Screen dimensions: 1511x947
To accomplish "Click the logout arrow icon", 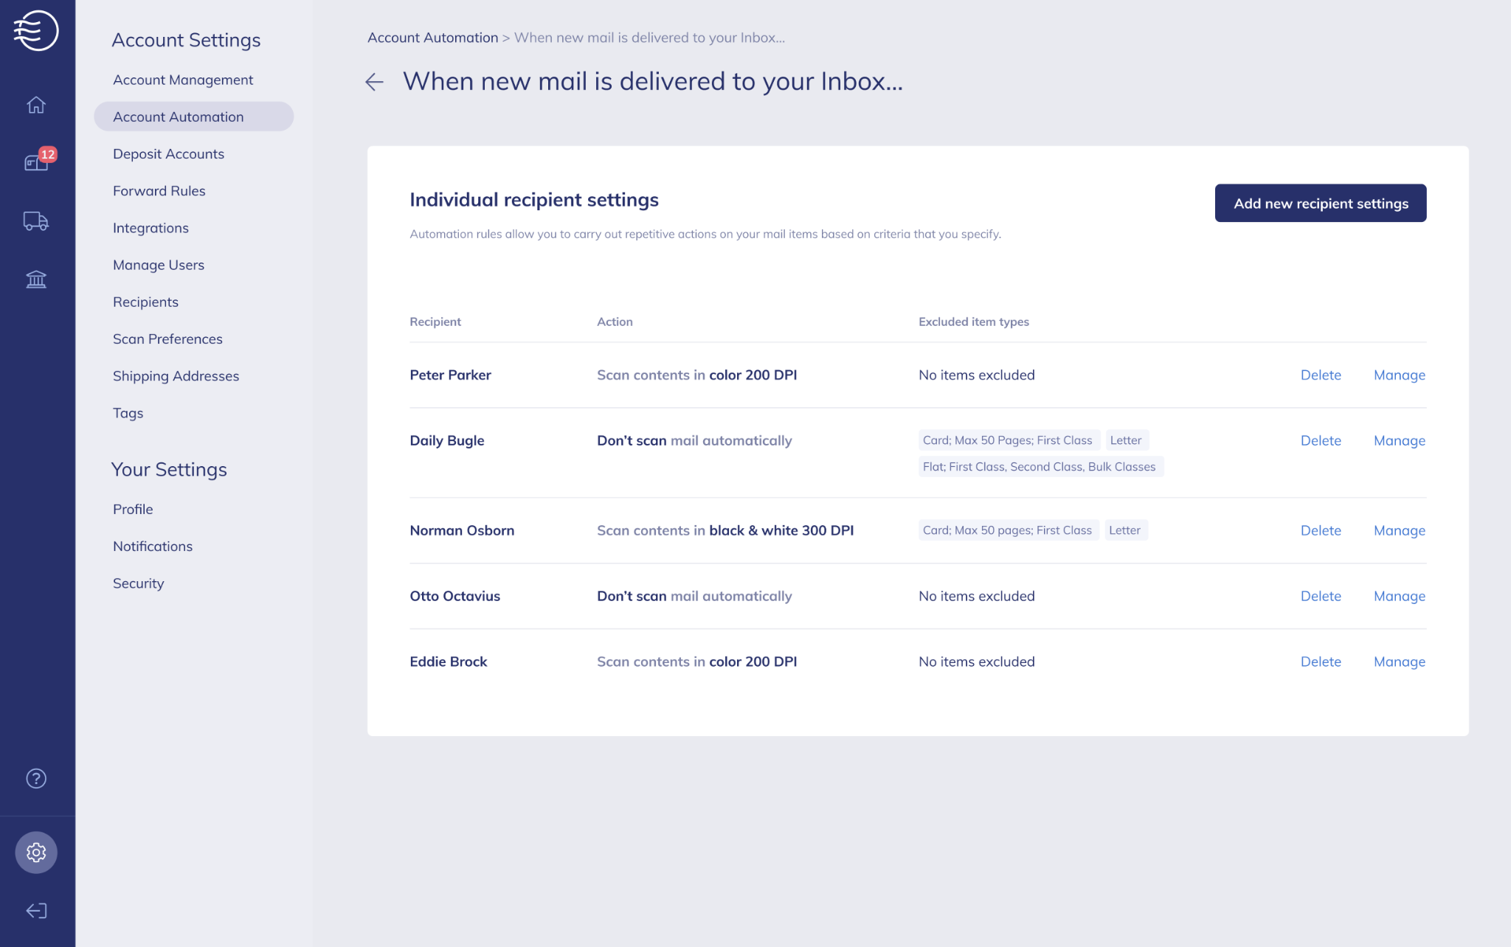I will click(x=36, y=911).
